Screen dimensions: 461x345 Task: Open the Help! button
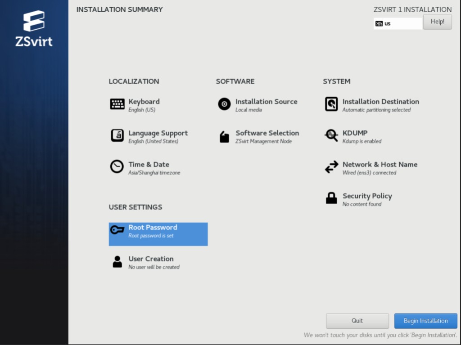438,22
